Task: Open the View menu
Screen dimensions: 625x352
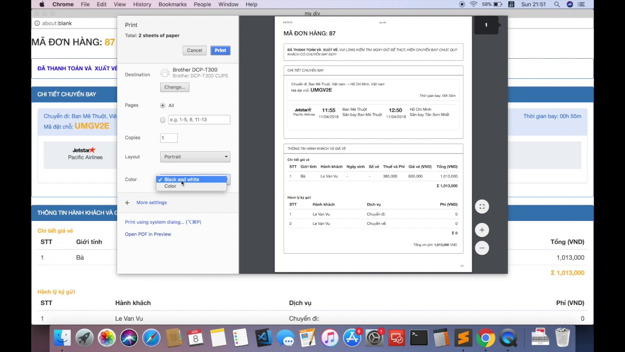Action: (120, 4)
